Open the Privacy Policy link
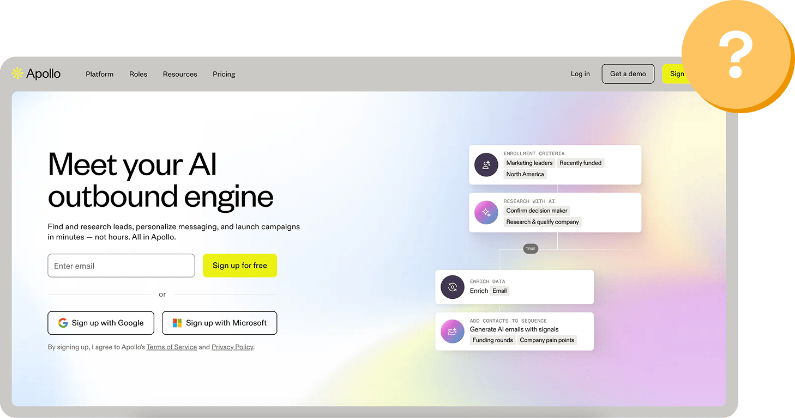Viewport: 795px width, 418px height. click(x=232, y=347)
